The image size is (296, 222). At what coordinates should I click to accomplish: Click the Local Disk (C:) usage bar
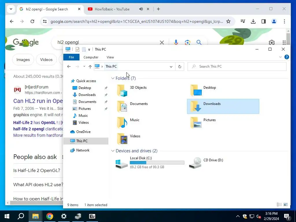[x=157, y=162]
